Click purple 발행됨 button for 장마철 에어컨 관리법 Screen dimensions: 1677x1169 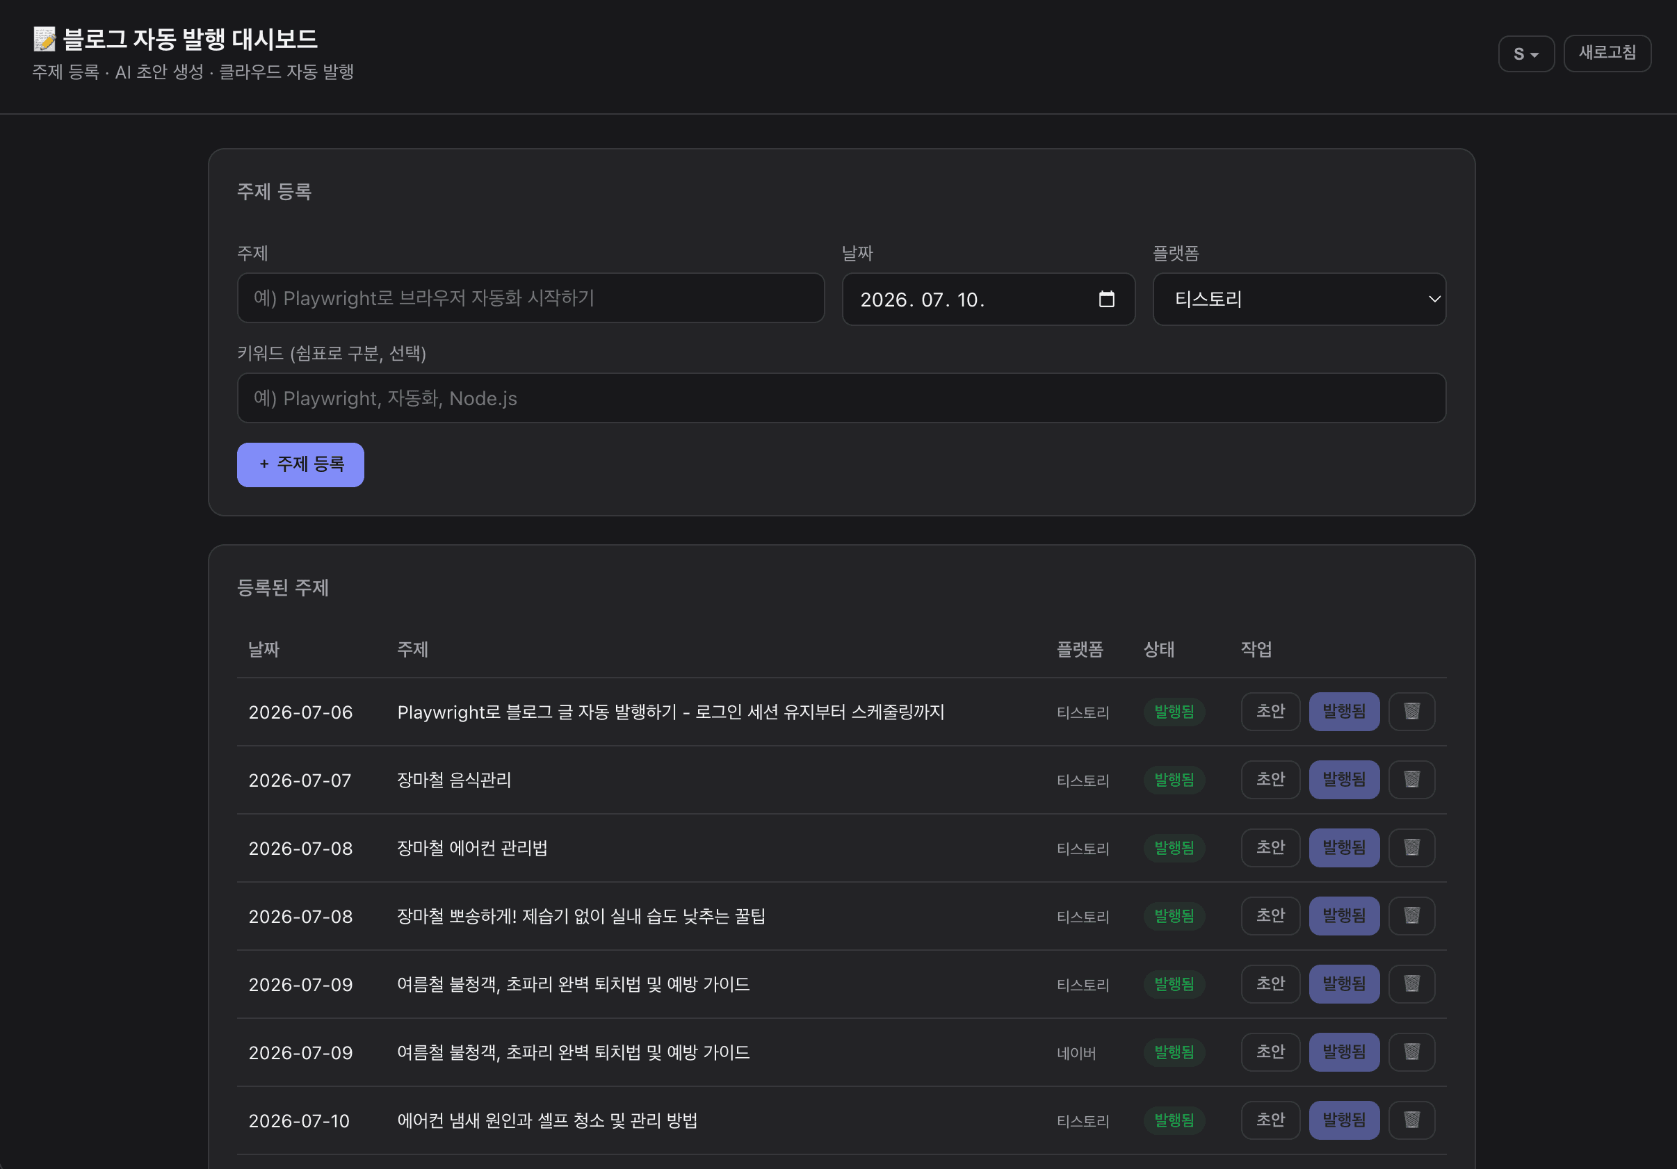(1344, 847)
